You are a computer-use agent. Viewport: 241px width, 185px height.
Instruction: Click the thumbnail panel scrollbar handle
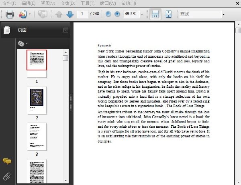coord(65,58)
